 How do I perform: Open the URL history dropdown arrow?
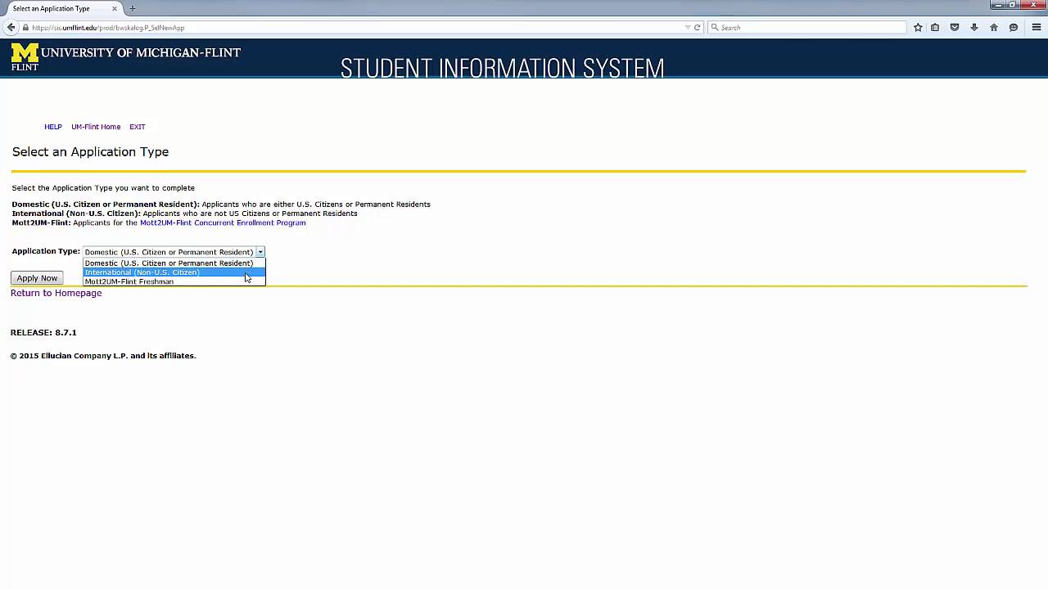pyautogui.click(x=688, y=27)
